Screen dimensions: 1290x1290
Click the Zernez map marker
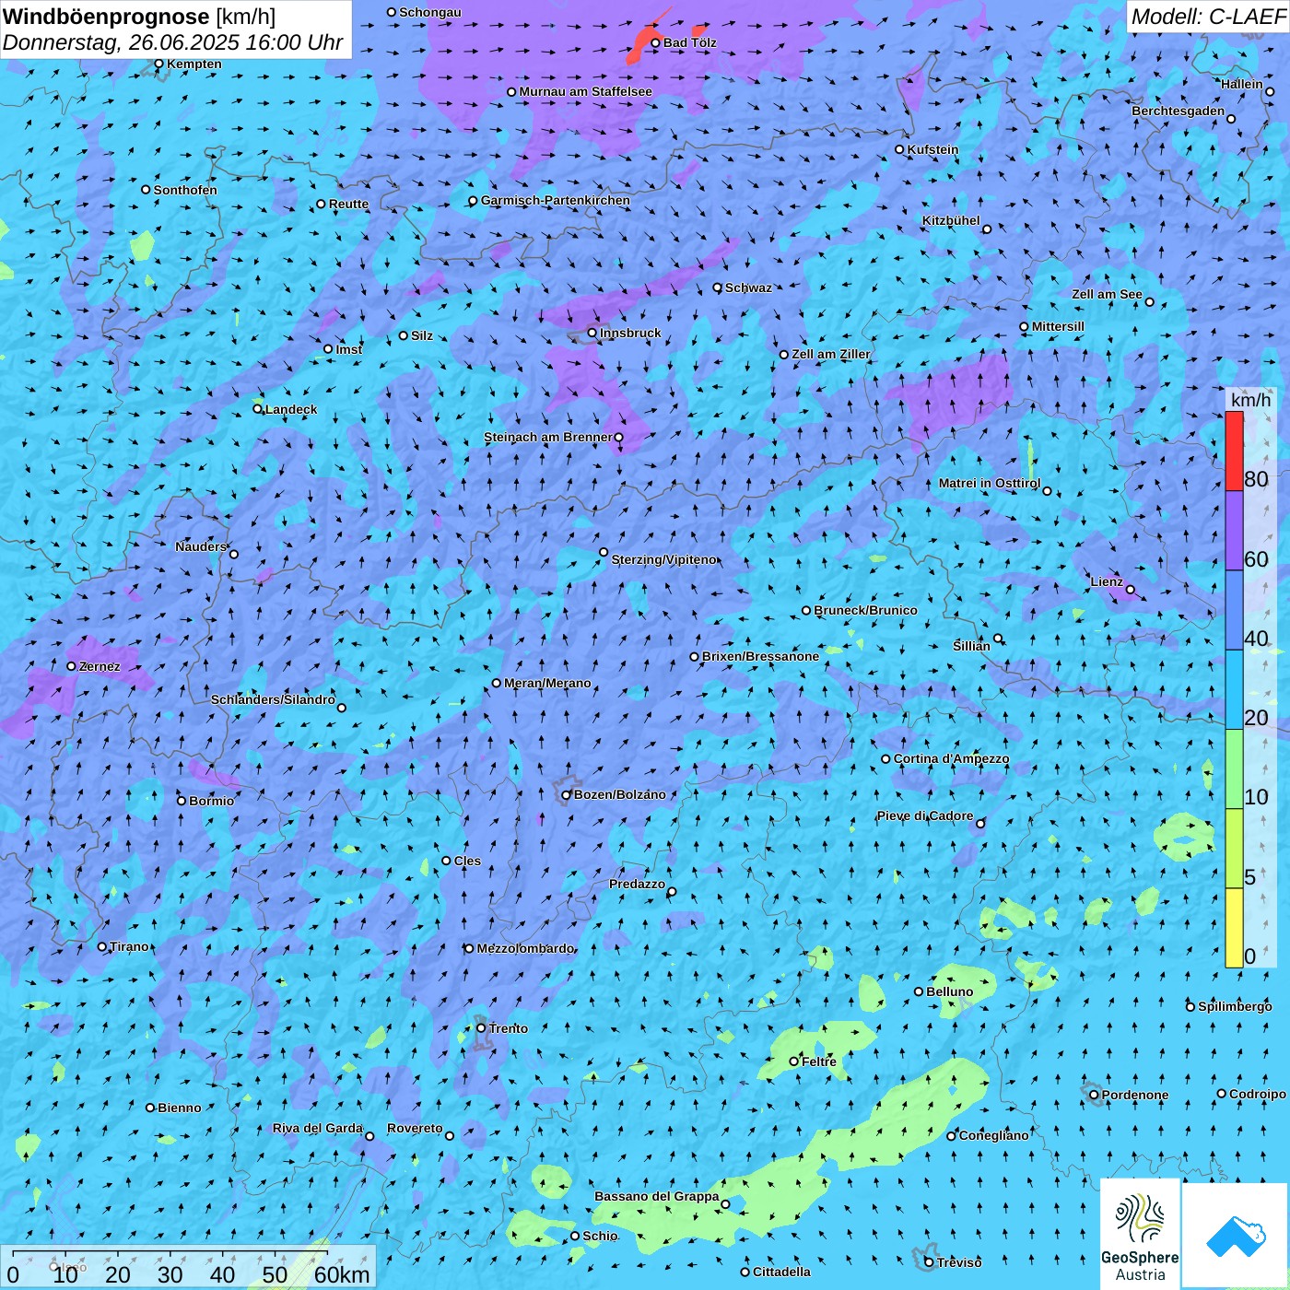click(x=72, y=666)
